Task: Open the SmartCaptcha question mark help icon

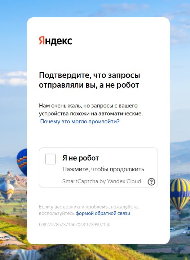Action: 151,182
